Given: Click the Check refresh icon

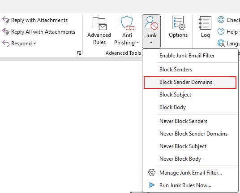Looking at the screenshot, I should [221, 20].
